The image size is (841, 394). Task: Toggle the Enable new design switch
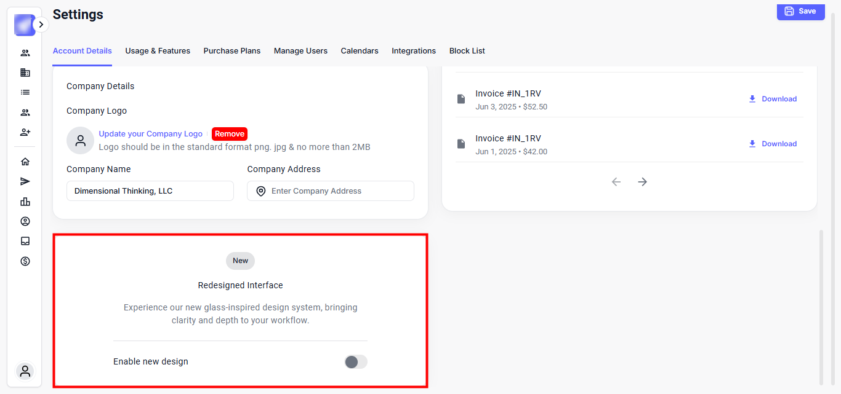point(355,362)
